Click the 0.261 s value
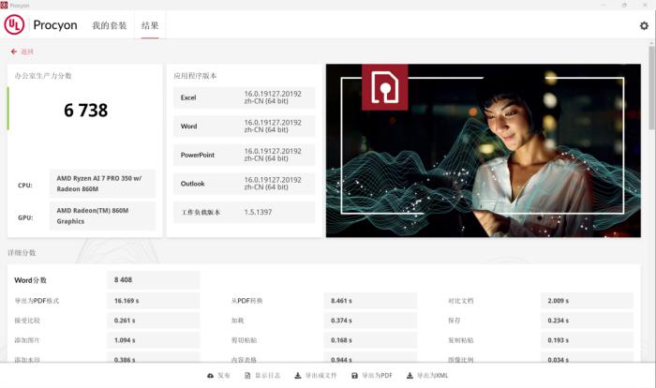 click(x=153, y=321)
